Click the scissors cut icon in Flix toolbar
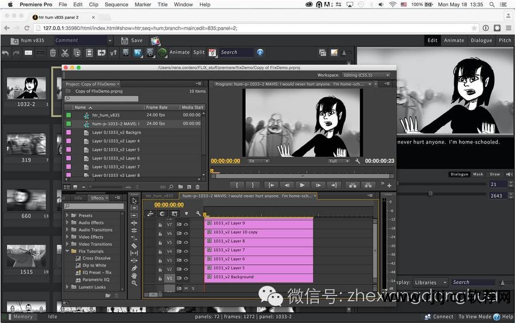 click(65, 53)
